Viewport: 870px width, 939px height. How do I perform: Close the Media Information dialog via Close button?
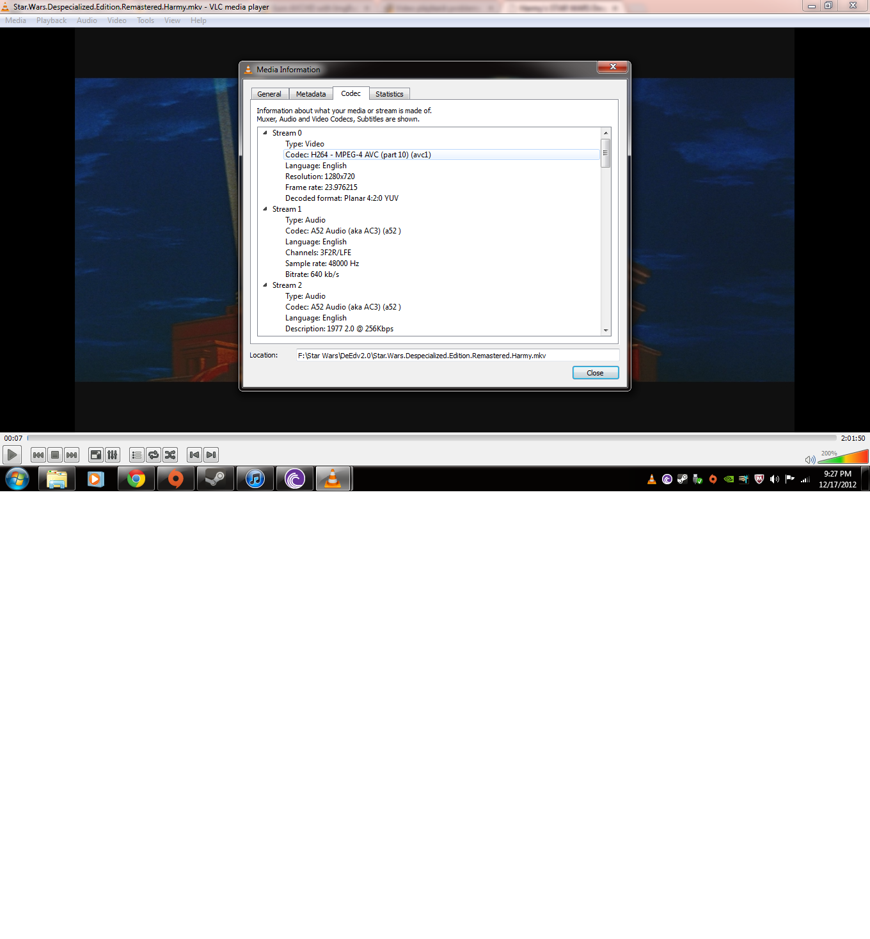point(596,373)
